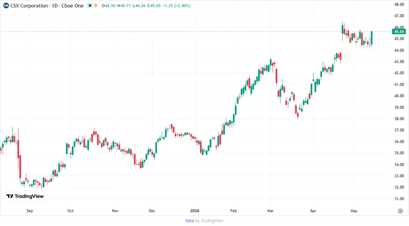
Task: Click the Feb time axis label
Action: point(234,211)
